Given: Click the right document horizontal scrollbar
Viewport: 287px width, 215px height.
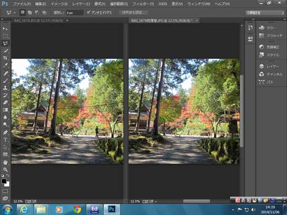Looking at the screenshot, I should coord(196,201).
